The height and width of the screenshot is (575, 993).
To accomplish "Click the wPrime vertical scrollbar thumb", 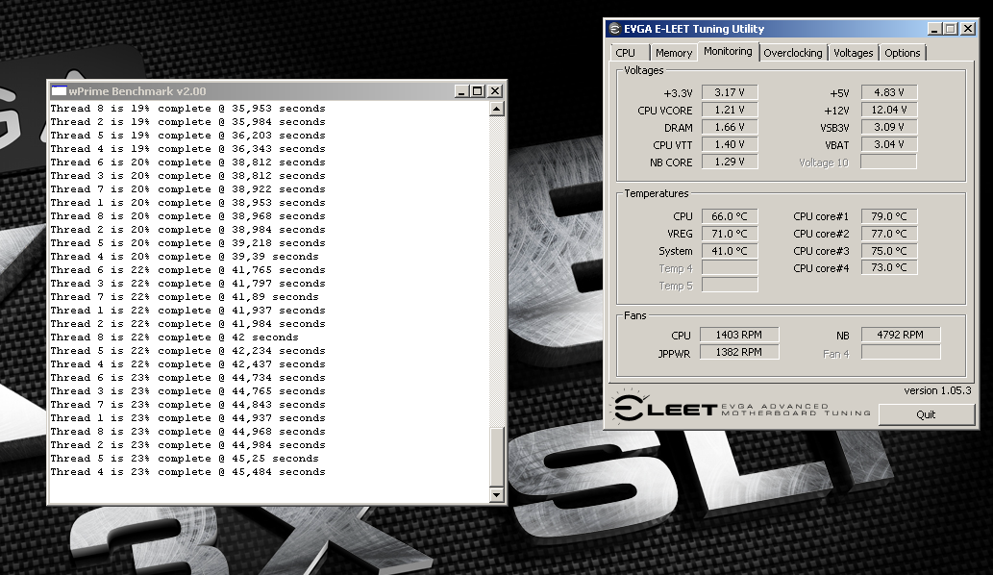I will tap(496, 456).
